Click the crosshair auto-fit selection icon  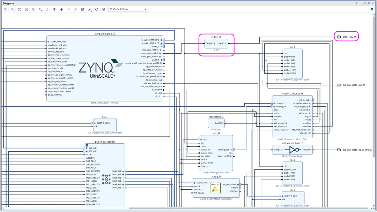pyautogui.click(x=33, y=9)
